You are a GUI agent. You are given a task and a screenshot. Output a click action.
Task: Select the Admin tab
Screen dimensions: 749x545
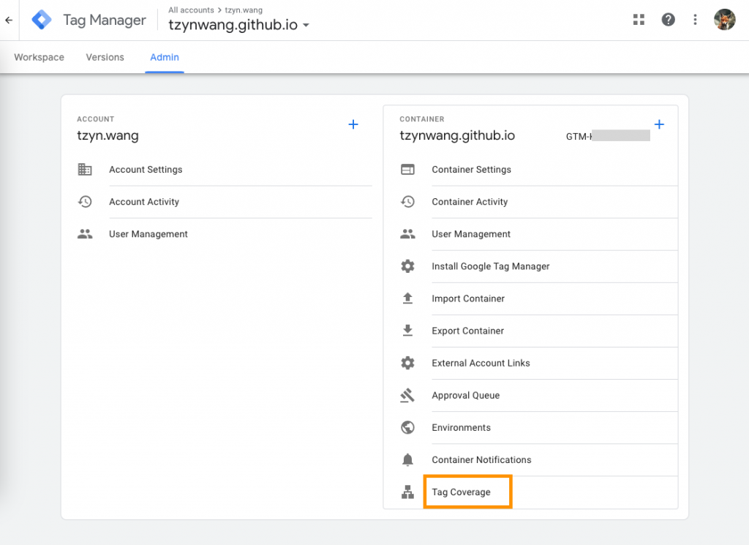pyautogui.click(x=165, y=57)
